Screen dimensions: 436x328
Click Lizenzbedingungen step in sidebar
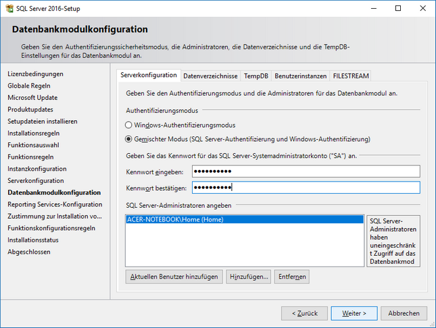click(x=35, y=74)
